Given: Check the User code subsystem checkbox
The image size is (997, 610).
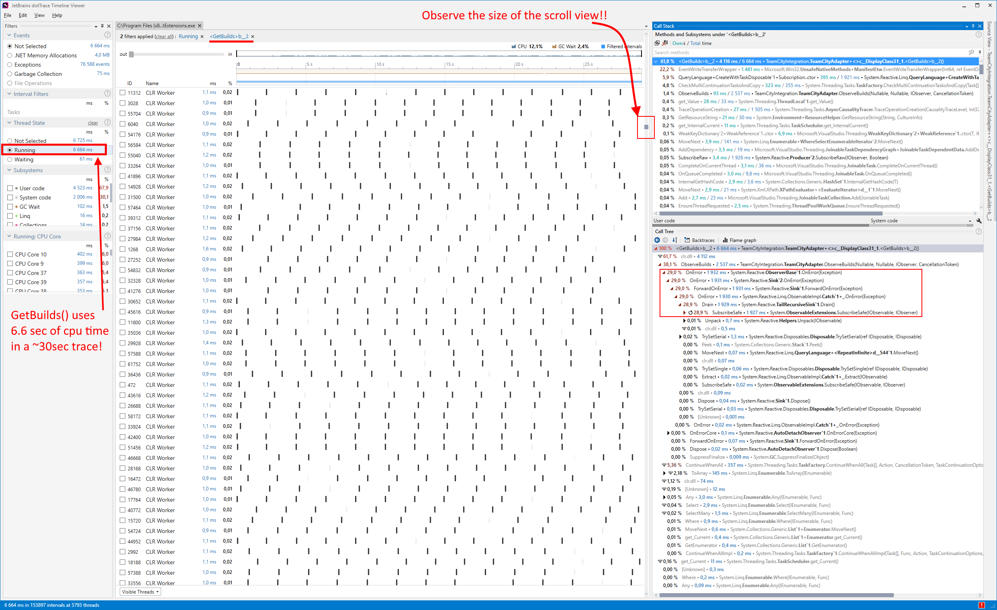Looking at the screenshot, I should [x=10, y=187].
